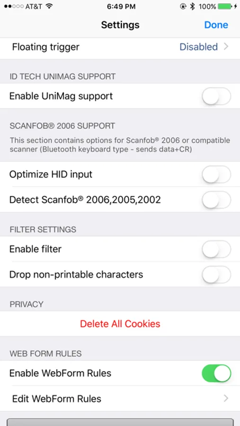Tap Delete All Cookies
This screenshot has height=426, width=240.
[120, 324]
